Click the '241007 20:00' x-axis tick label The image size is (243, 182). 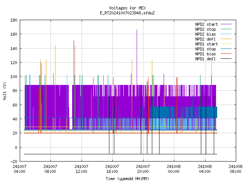143,169
